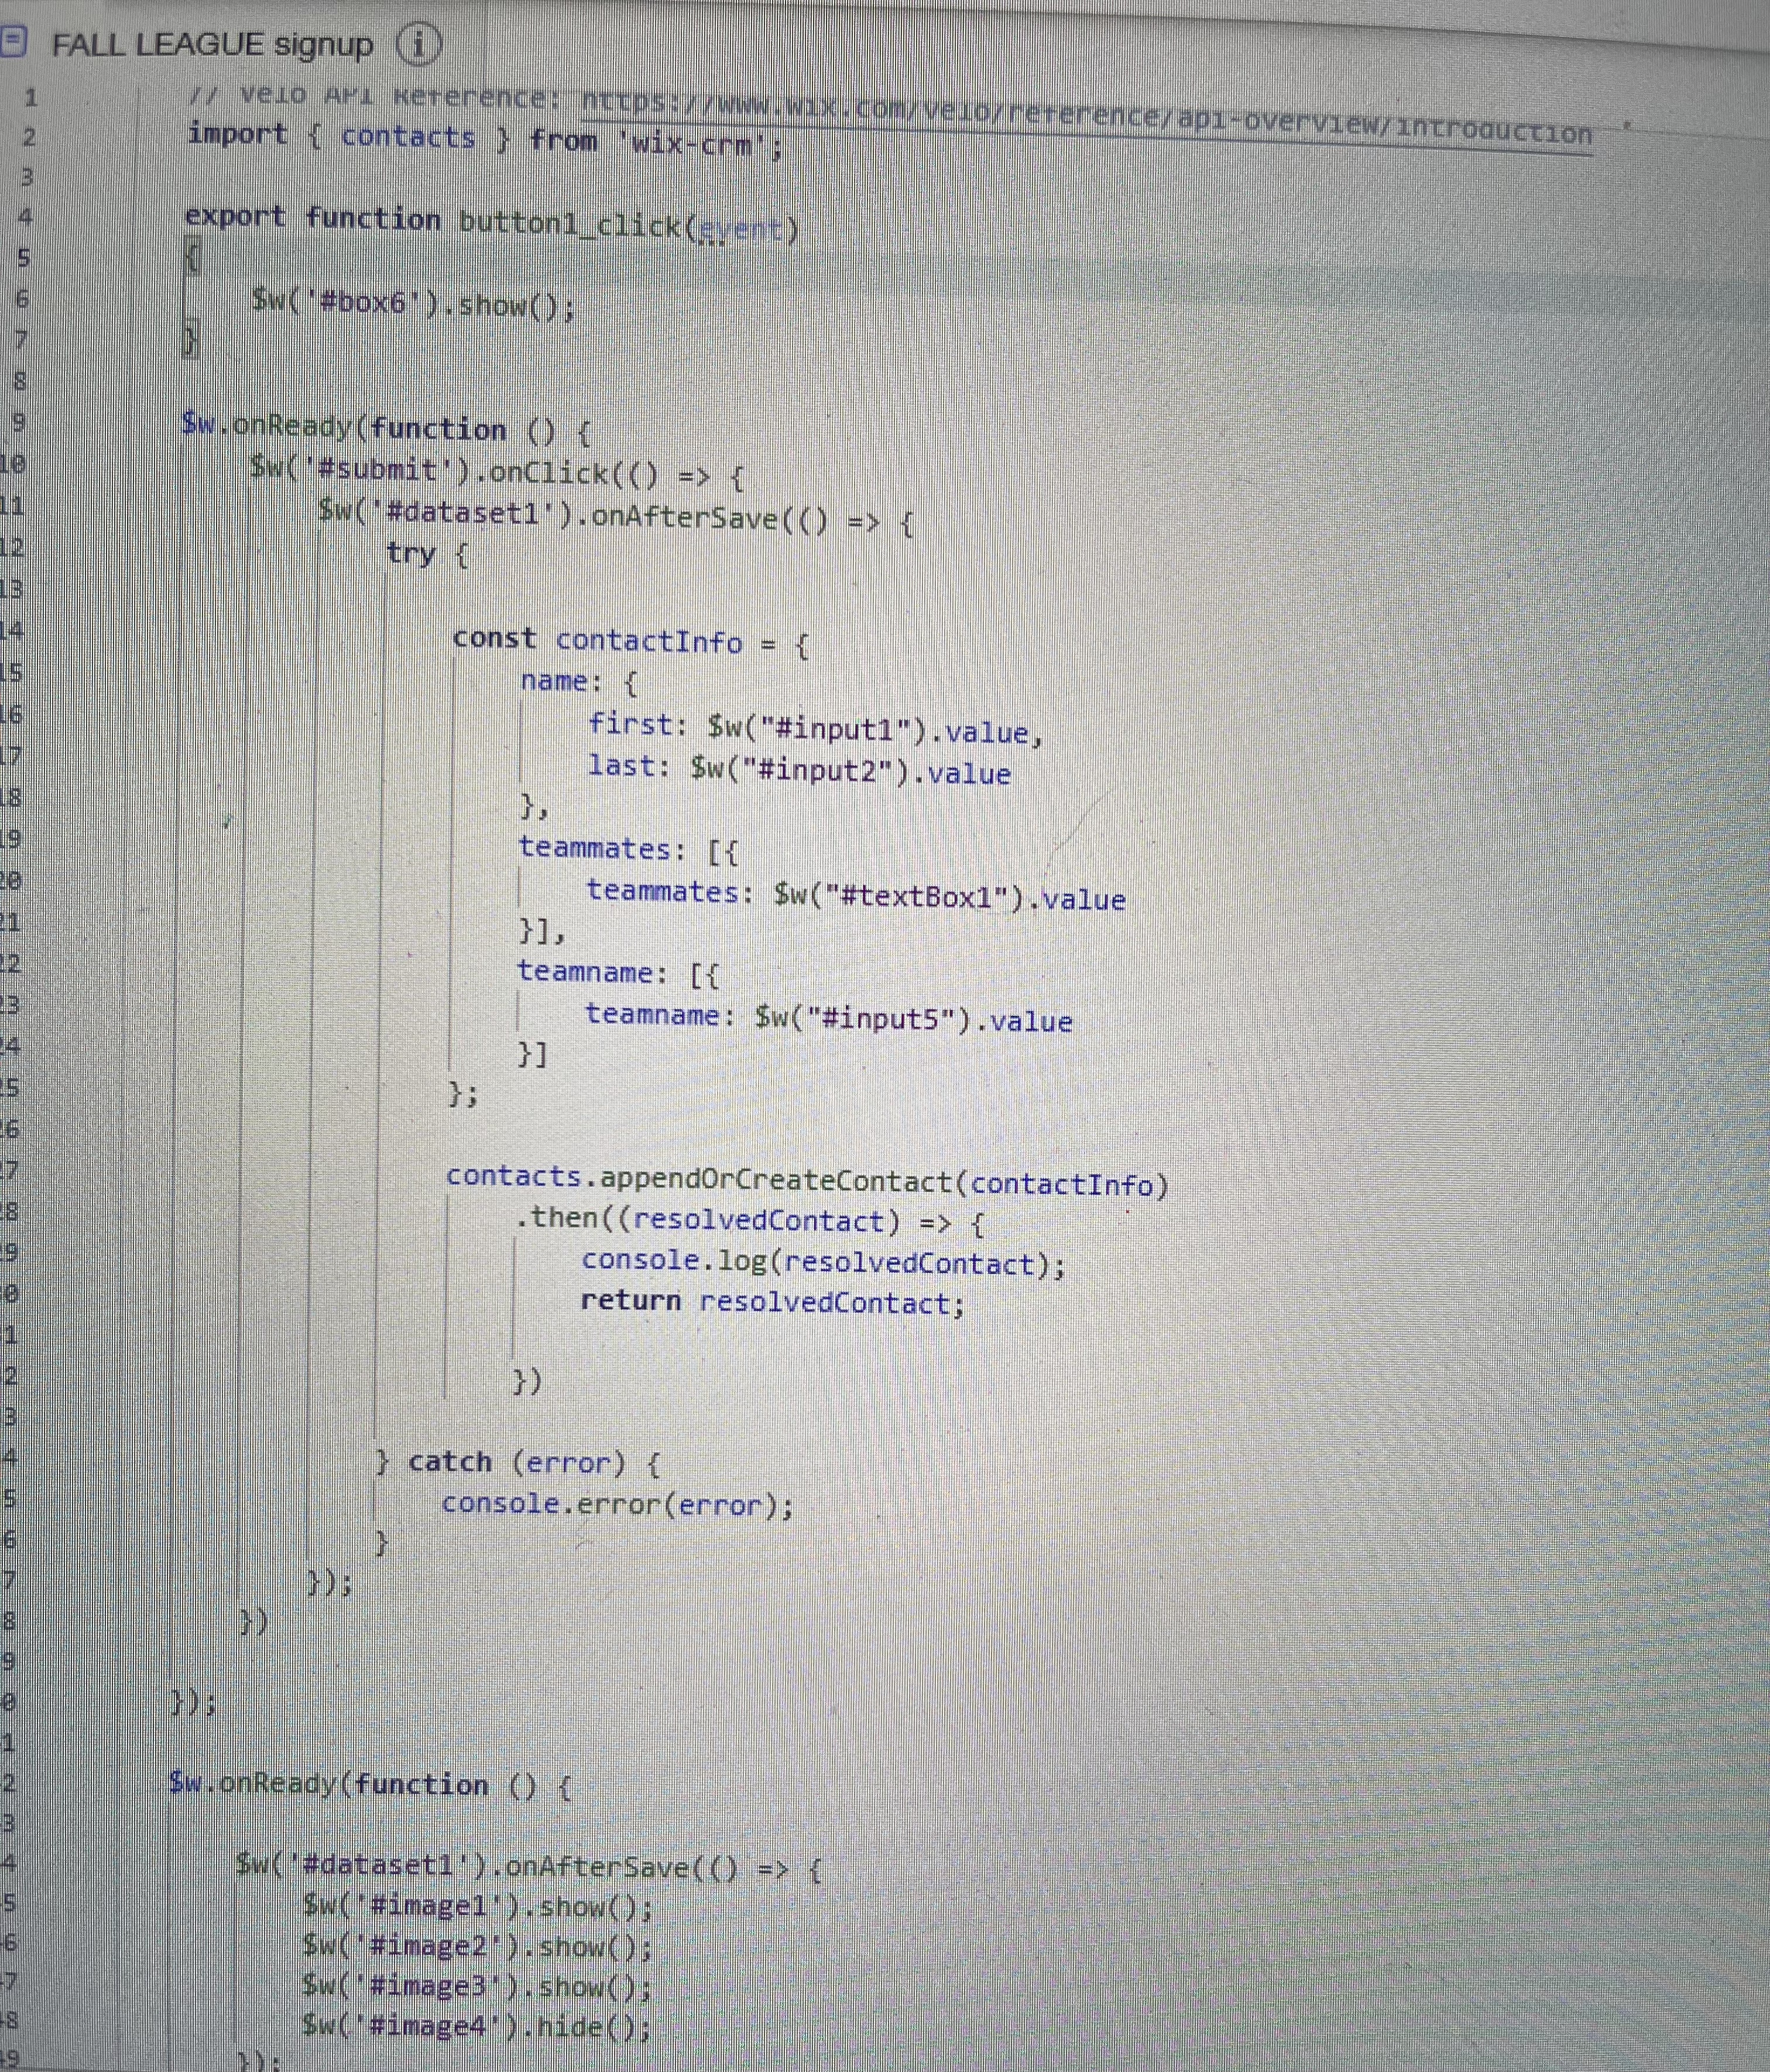This screenshot has width=1770, height=2072.
Task: Click the underlined event parameter
Action: pyautogui.click(x=740, y=231)
